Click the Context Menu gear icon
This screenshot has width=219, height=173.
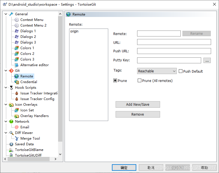tap(17, 20)
